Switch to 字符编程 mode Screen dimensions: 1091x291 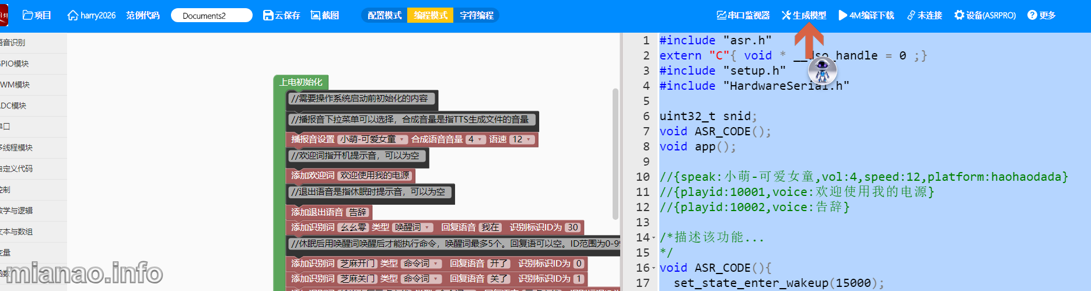(x=477, y=15)
